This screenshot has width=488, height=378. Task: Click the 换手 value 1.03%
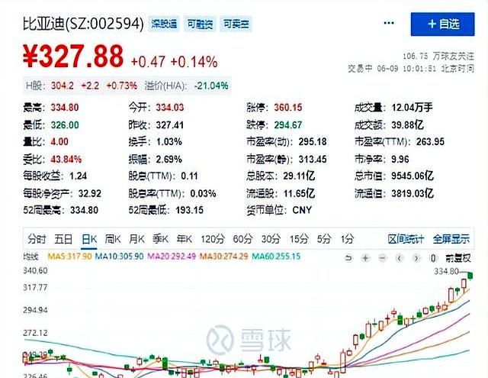(169, 142)
